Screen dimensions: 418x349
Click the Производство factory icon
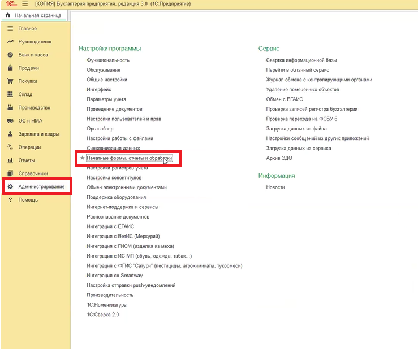pos(10,107)
